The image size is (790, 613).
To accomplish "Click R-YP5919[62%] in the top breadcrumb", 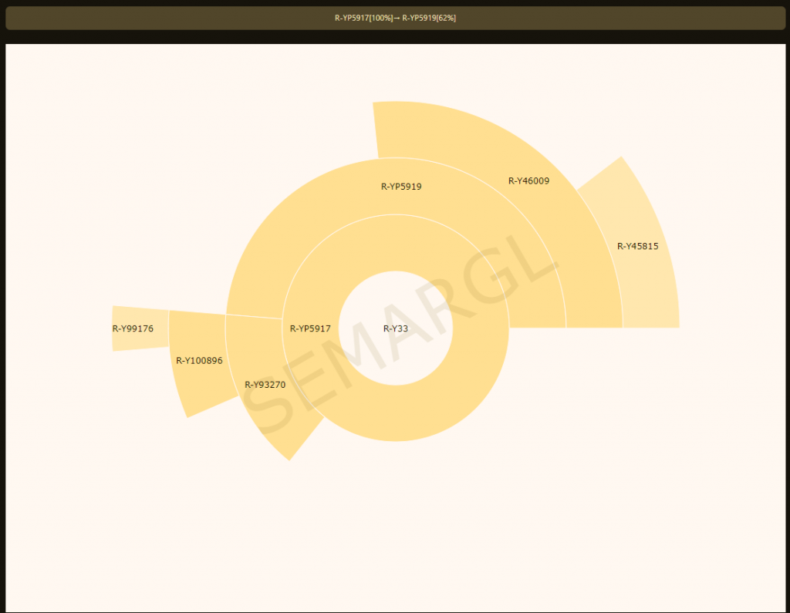I will tap(429, 18).
